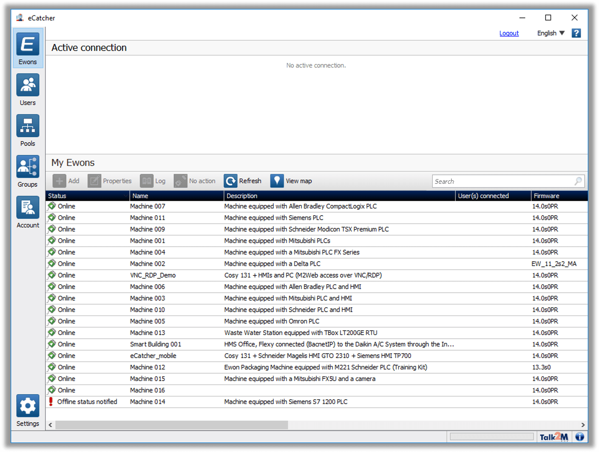Image resolution: width=599 pixels, height=452 pixels.
Task: Select Machine 002 with the Delta PLC
Action: pos(148,264)
